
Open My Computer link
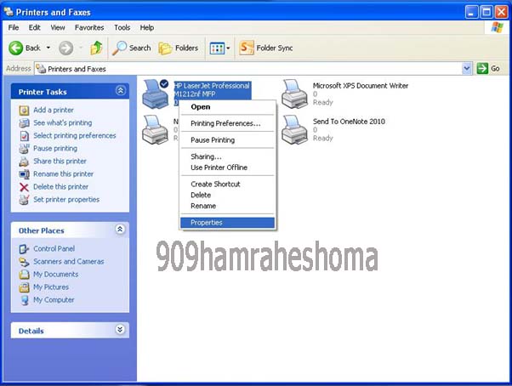click(54, 300)
